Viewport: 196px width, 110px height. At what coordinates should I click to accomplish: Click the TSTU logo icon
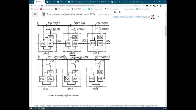[43, 14]
